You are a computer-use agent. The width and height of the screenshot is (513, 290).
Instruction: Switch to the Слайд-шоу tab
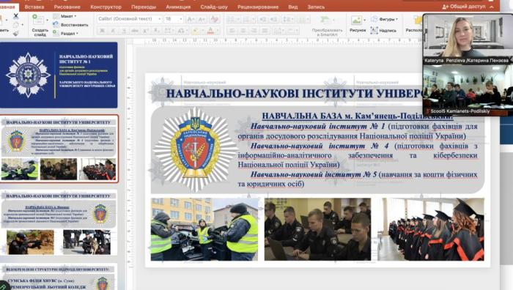click(214, 7)
